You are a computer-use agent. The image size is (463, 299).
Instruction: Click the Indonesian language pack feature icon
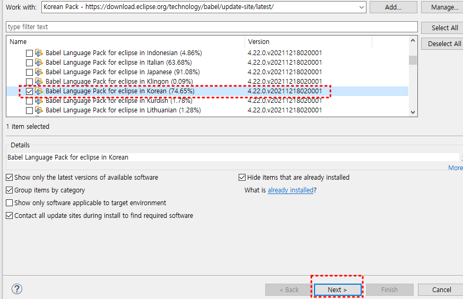click(39, 53)
